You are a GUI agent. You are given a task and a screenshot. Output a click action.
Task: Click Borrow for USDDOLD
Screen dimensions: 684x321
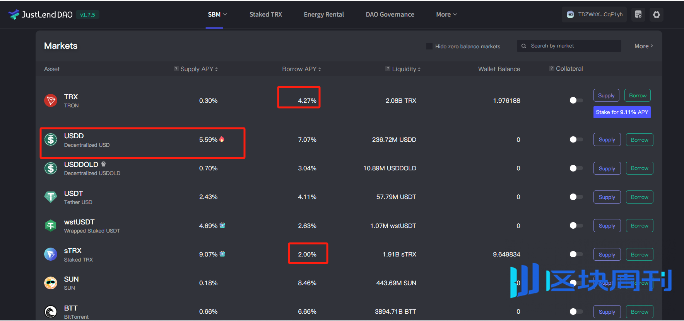640,168
